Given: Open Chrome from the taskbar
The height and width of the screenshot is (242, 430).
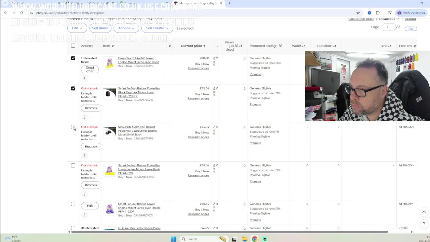Looking at the screenshot, I should (x=255, y=239).
